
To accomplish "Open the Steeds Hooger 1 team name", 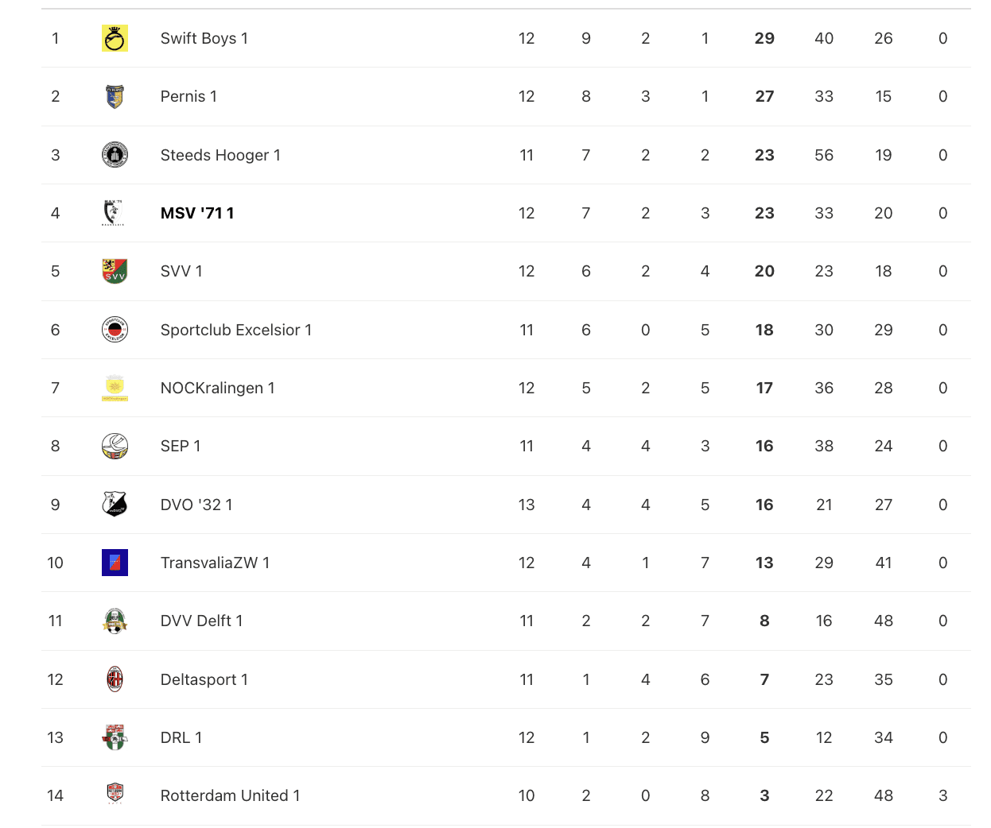I will 220,155.
